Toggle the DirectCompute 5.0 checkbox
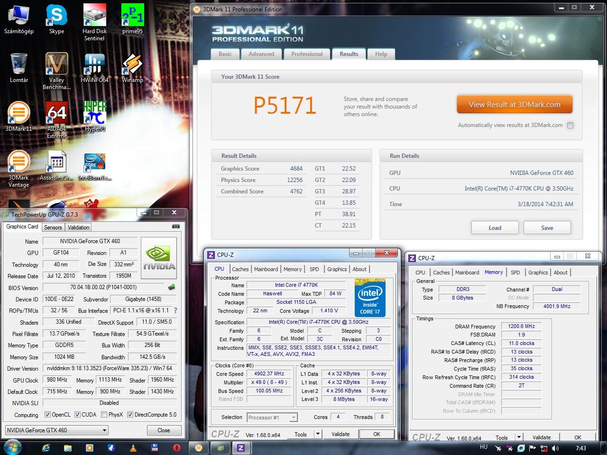This screenshot has height=455, width=607. tap(130, 415)
